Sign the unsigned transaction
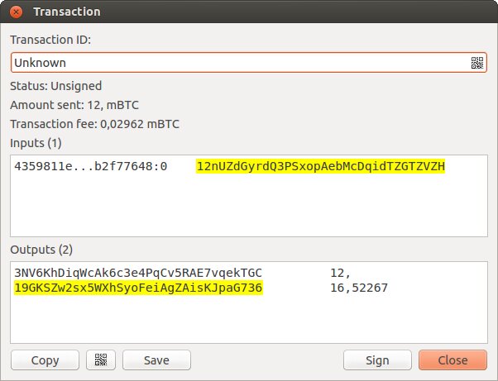Viewport: 498px width, 381px height. (377, 360)
